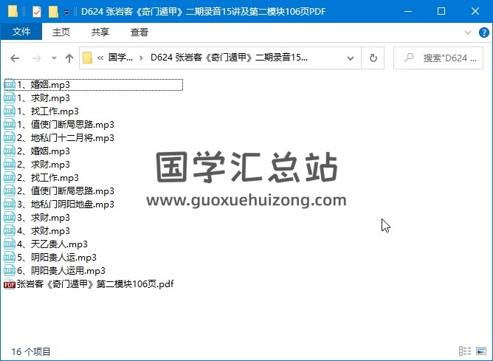This screenshot has width=493, height=361.
Task: Expand the hidden path via double chevron
Action: 100,58
